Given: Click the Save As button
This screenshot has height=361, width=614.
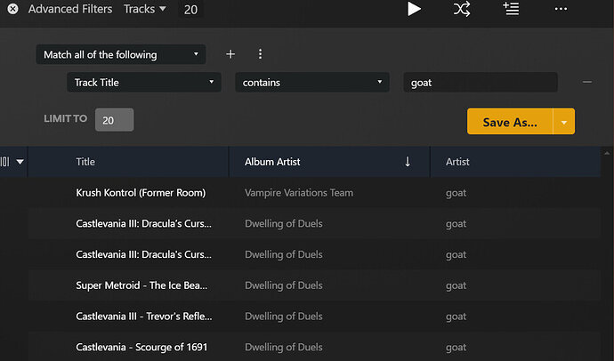Looking at the screenshot, I should click(510, 122).
